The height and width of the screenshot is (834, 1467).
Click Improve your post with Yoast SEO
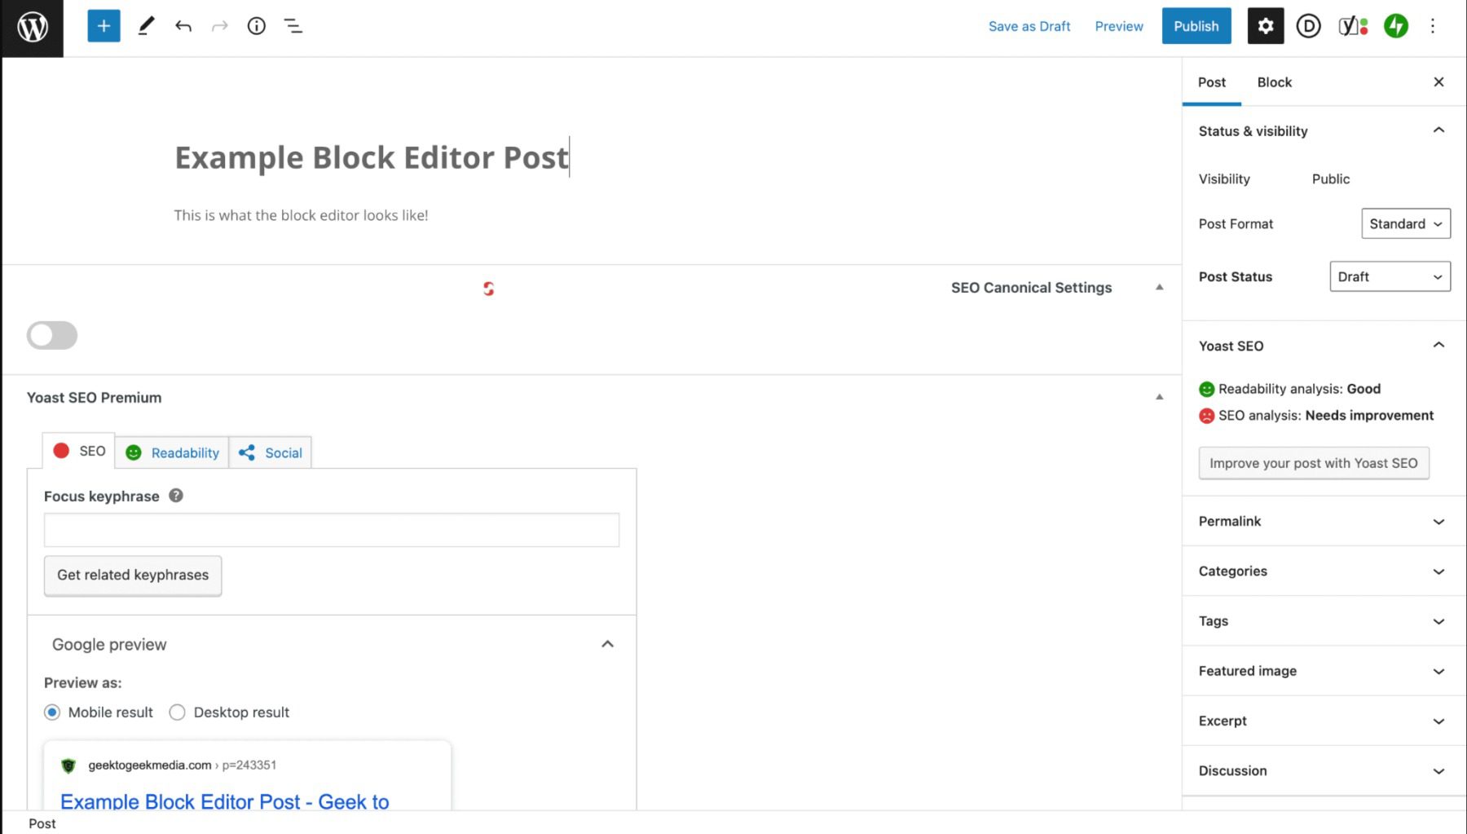1314,462
